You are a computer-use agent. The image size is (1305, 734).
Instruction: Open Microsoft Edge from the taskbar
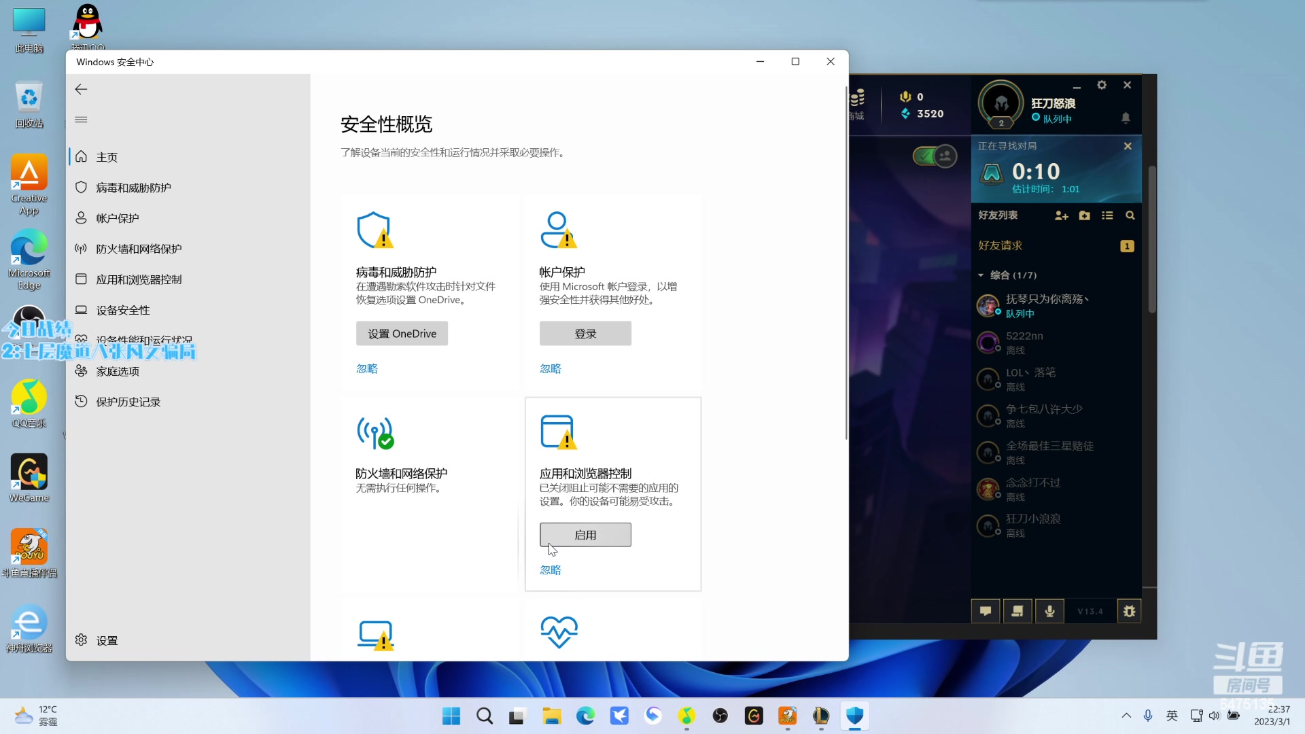pos(585,716)
